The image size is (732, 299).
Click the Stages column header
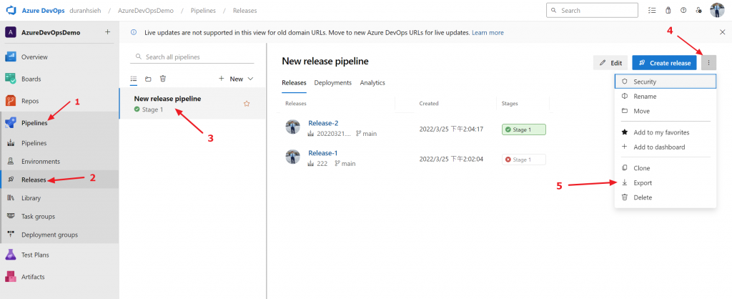(509, 103)
